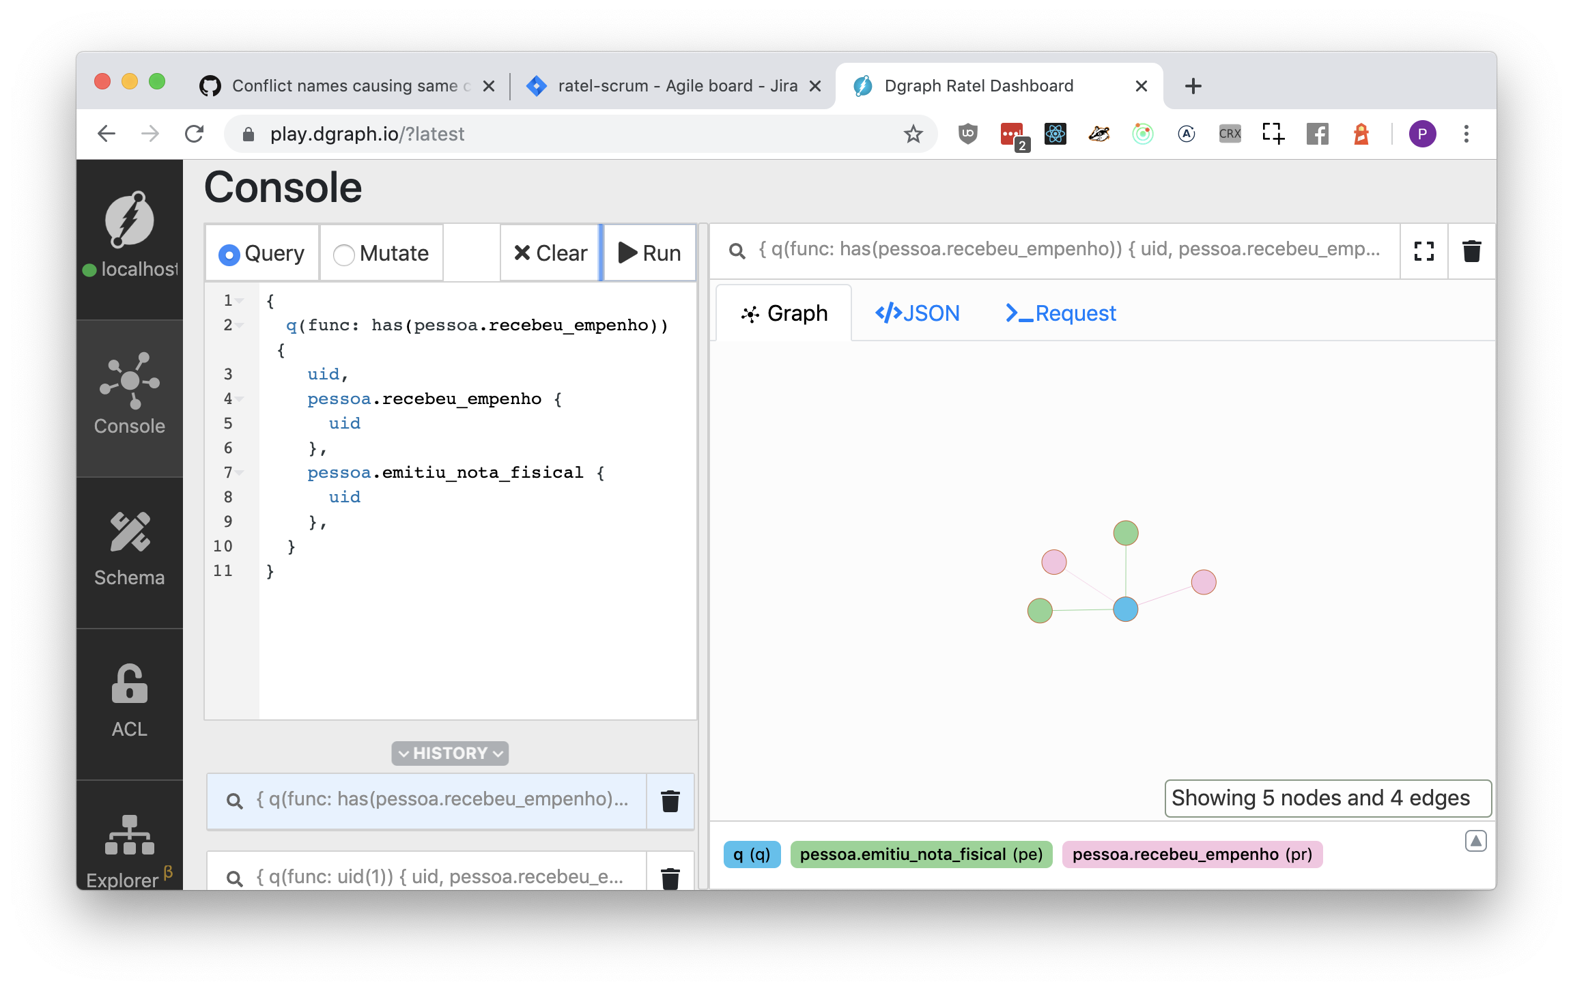Expand the graph legend panel using the up arrow
The height and width of the screenshot is (991, 1573).
point(1475,841)
